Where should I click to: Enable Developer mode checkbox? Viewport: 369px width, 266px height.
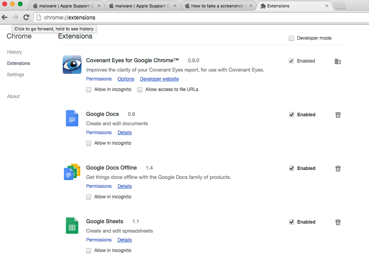[291, 38]
